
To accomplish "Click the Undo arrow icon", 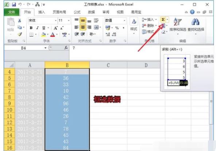I will click(20, 4).
